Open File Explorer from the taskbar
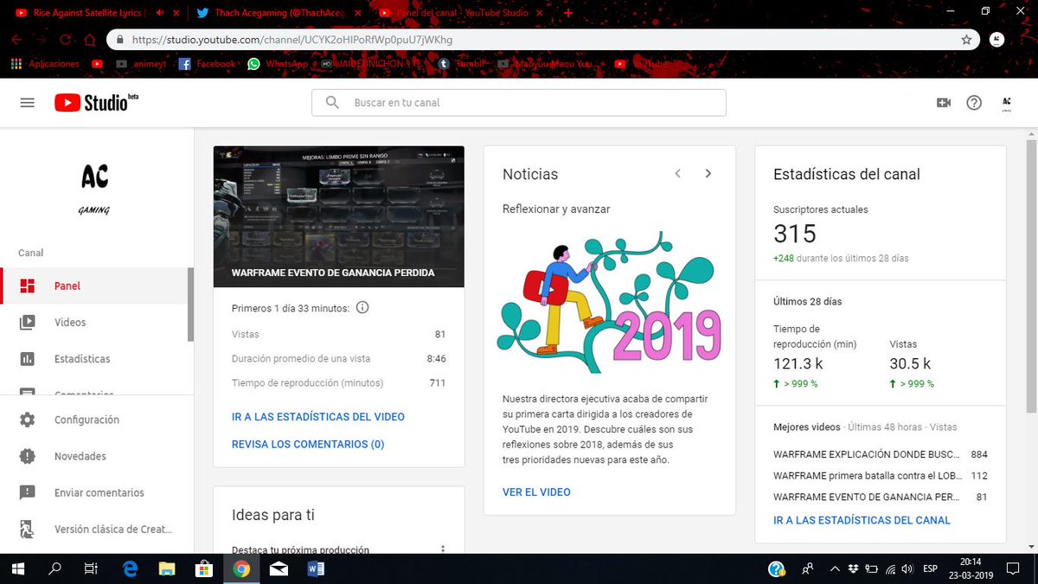Viewport: 1038px width, 584px height. tap(168, 568)
